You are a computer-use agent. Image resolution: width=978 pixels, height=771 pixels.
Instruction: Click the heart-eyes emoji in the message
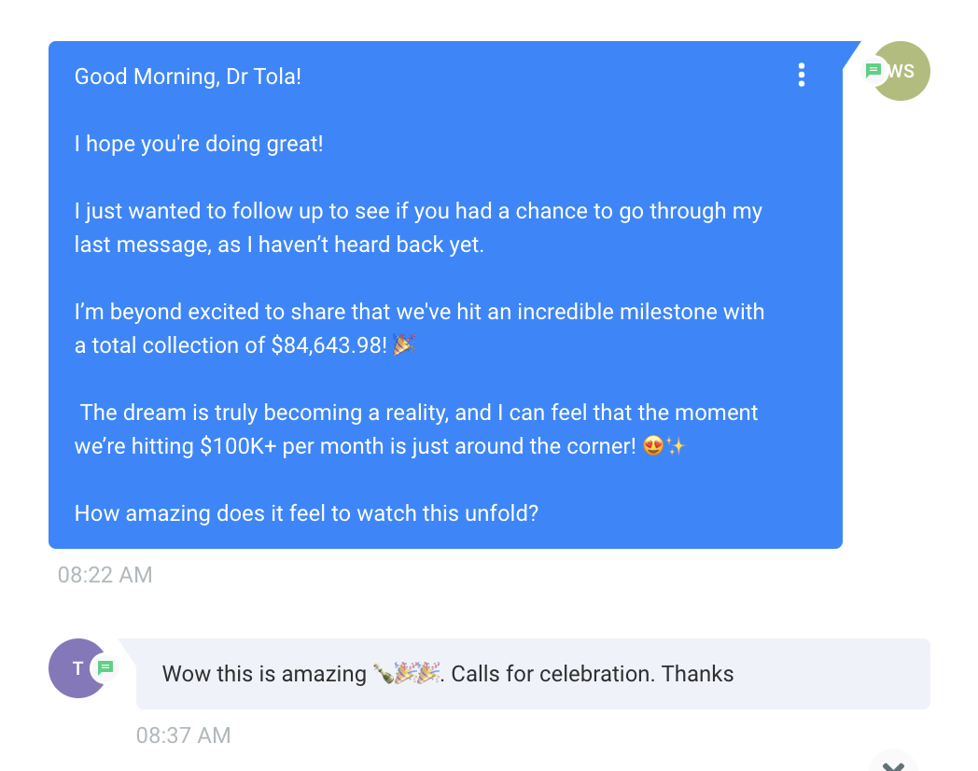coord(653,446)
